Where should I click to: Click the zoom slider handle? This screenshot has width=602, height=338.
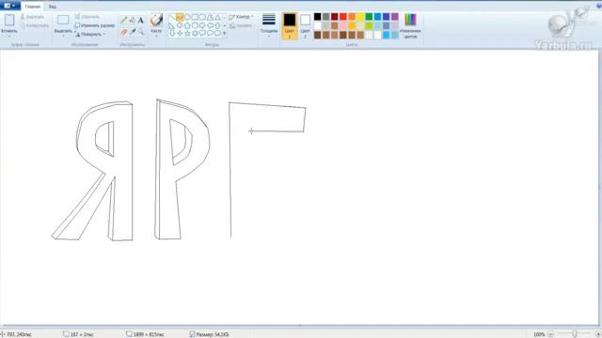coord(575,334)
